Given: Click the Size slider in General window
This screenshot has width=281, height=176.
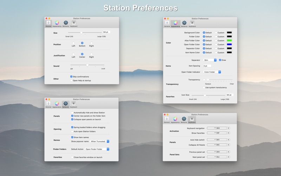Looking at the screenshot, I should coord(85,33).
